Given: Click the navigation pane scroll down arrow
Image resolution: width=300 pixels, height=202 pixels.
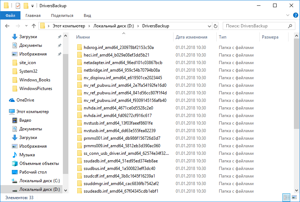Looking at the screenshot, I should (x=66, y=190).
